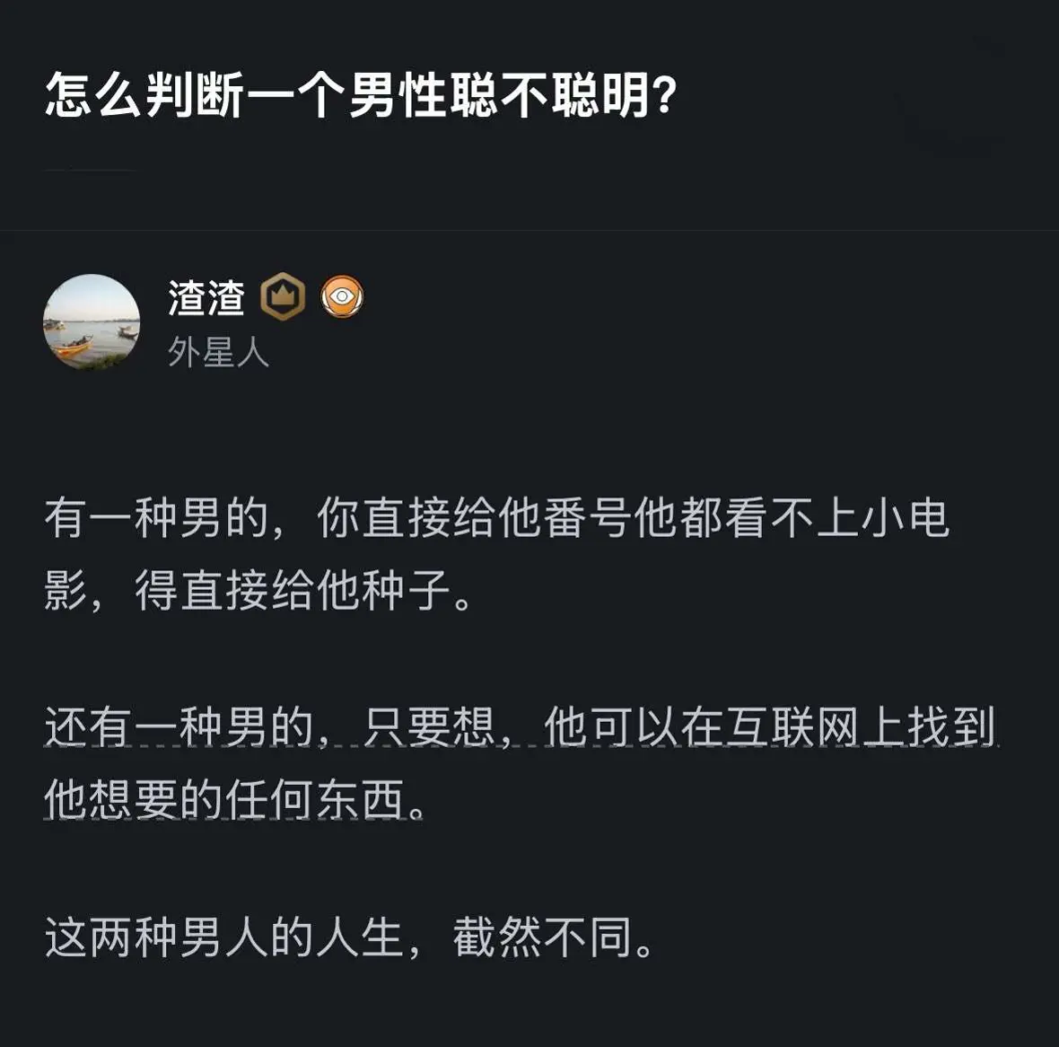
Task: Click the underlined text 他想要的任何东西
Action: (x=233, y=799)
